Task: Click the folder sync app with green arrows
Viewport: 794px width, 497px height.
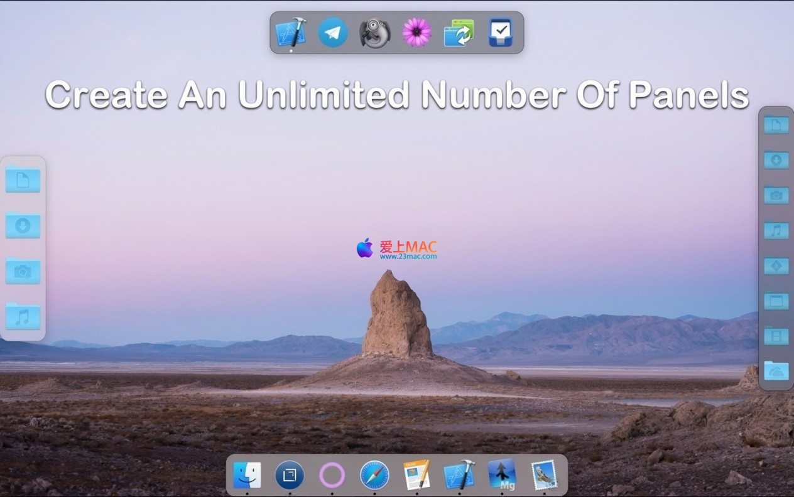Action: point(459,33)
